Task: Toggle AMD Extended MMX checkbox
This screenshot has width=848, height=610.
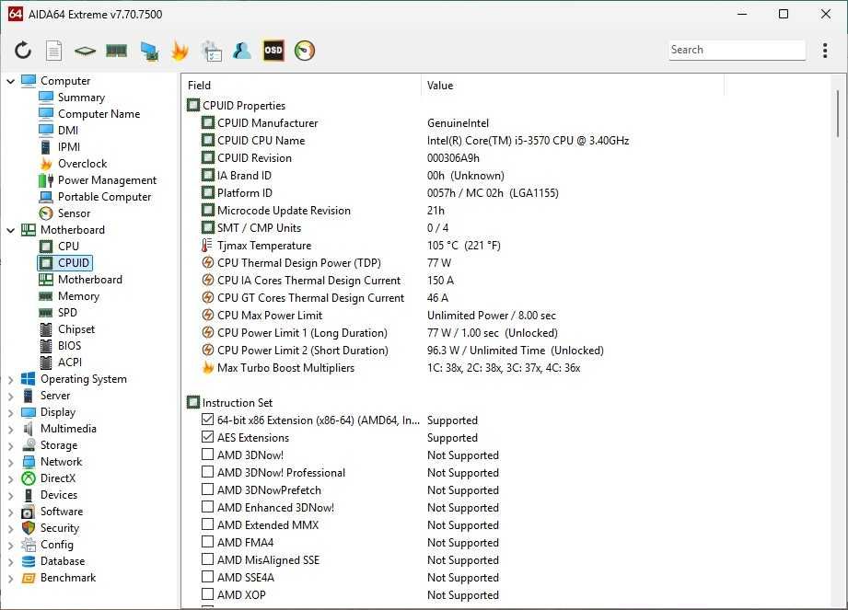Action: tap(207, 524)
